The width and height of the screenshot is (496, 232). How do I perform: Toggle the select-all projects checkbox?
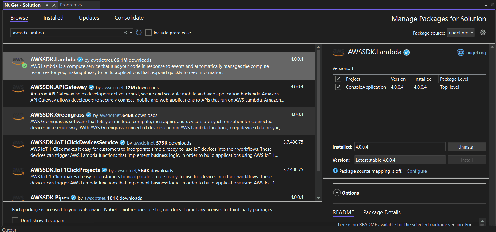(x=338, y=79)
